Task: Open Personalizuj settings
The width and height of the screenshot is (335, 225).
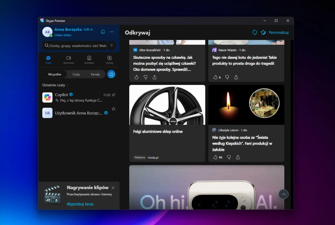Action: point(278,32)
